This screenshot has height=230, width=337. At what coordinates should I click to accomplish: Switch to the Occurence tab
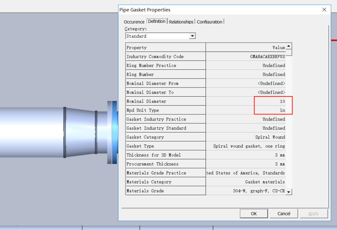pyautogui.click(x=134, y=22)
